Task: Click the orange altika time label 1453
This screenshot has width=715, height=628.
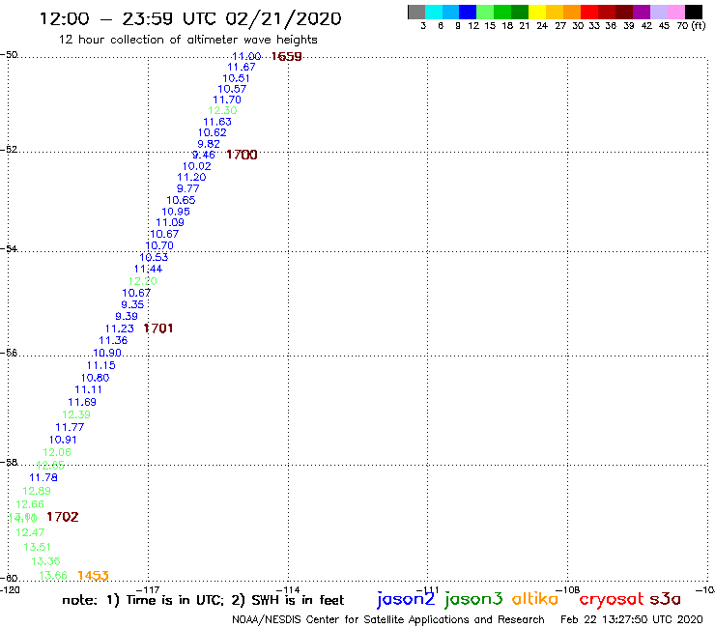Action: click(x=93, y=576)
